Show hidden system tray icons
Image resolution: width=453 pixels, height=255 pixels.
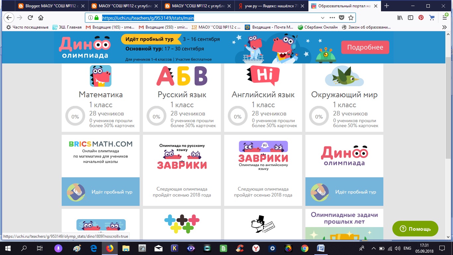point(373,248)
